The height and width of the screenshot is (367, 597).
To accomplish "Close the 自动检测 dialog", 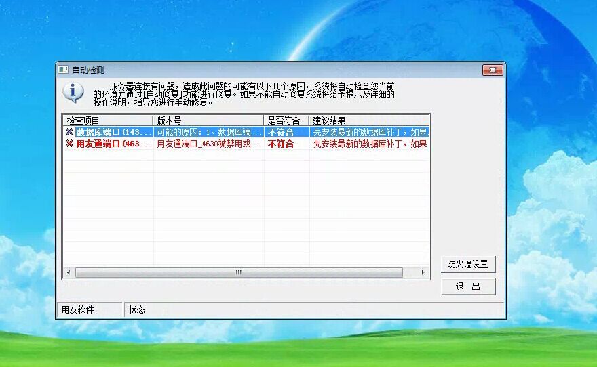I will coord(493,70).
